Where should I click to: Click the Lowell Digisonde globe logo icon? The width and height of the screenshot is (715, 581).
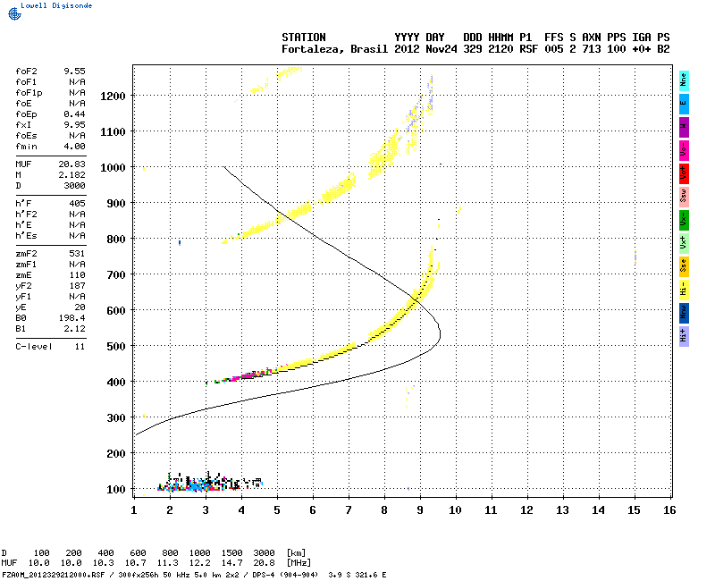[14, 13]
